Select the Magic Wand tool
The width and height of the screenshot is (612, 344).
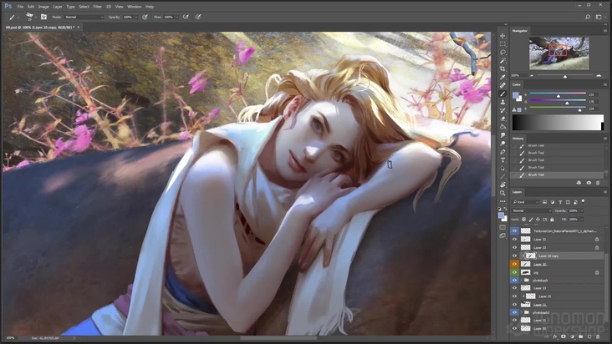(x=502, y=60)
